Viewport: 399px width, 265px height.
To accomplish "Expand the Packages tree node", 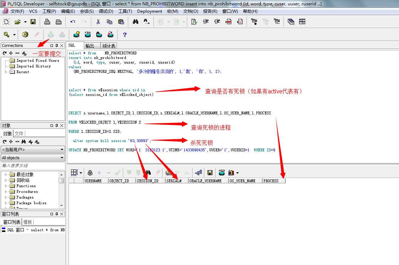I will pos(6,198).
